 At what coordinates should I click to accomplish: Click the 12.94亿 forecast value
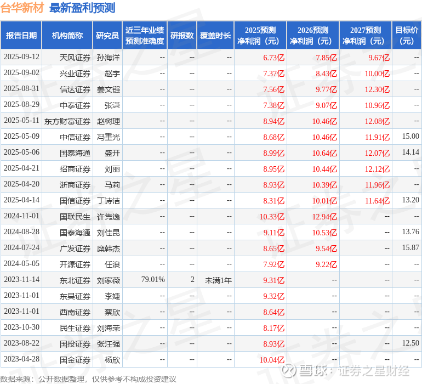click(x=324, y=217)
